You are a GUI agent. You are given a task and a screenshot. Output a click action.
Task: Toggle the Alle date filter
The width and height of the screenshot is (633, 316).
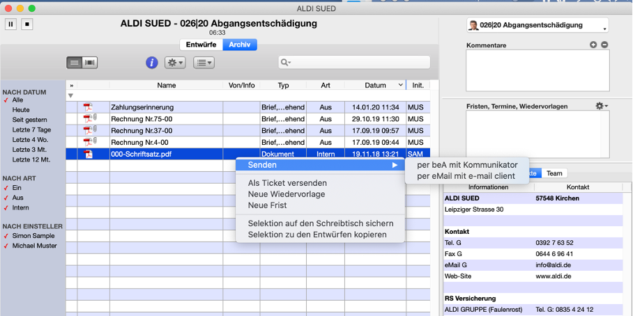pos(17,100)
